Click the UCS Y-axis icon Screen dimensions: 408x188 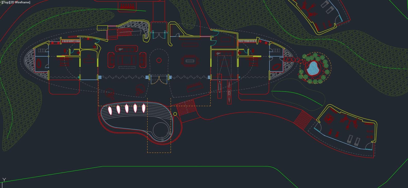4,180
